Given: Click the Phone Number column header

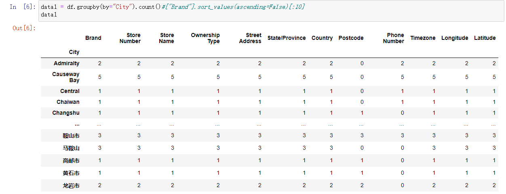Looking at the screenshot, I should [394, 38].
